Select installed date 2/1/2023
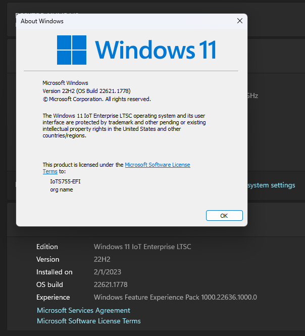 tap(108, 272)
